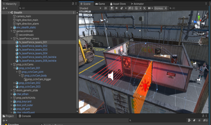This screenshot has height=125, width=211.
Task: Switch to the Project tab
Action: 8,116
